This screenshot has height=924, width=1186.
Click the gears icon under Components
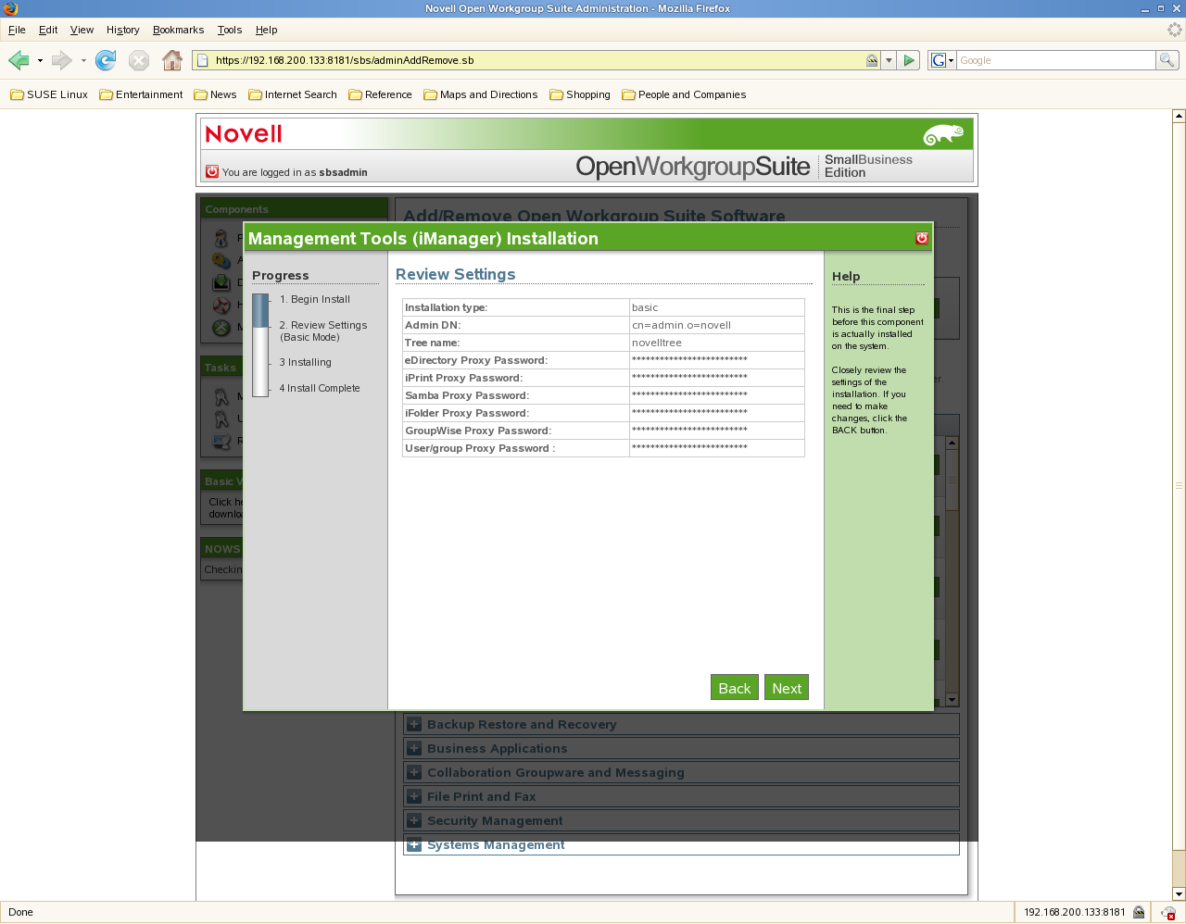click(221, 261)
